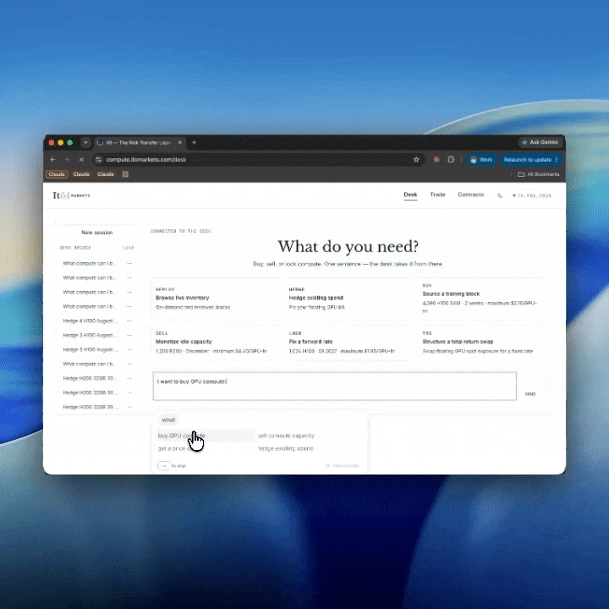
Task: Click Ask Gemini button
Action: 540,143
